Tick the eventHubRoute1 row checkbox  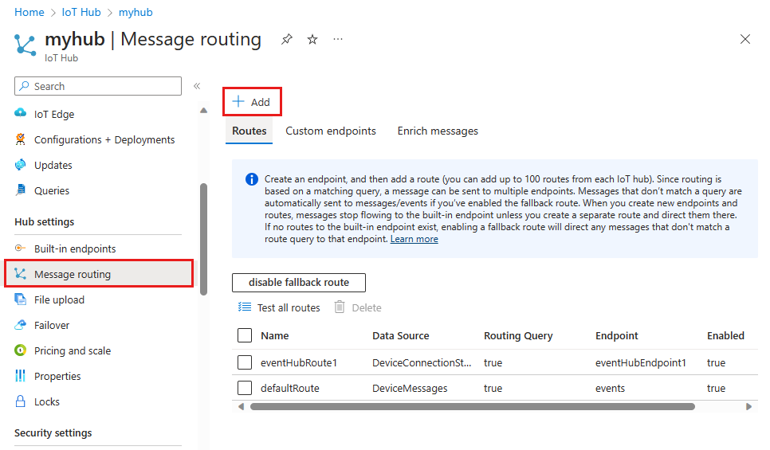click(245, 363)
